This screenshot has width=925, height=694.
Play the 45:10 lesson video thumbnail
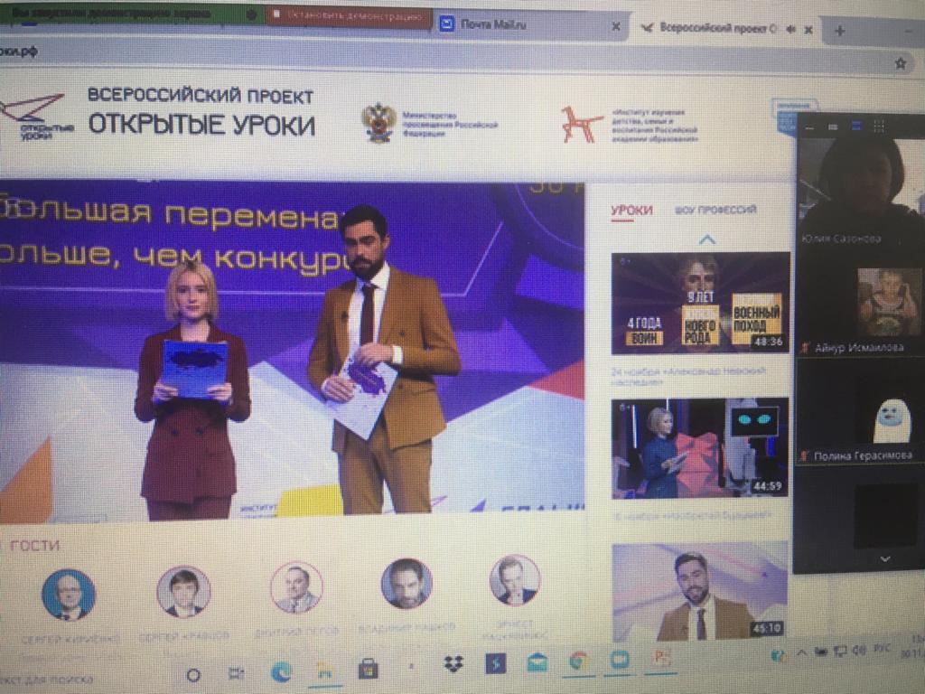[x=700, y=591]
